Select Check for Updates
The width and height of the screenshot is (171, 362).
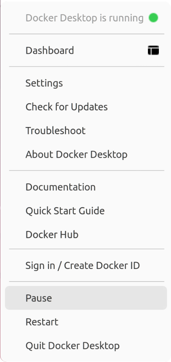coord(86,107)
